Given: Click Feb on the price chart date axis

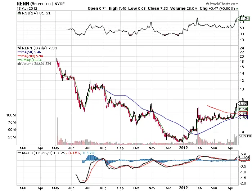Looking at the screenshot, I should (198, 148).
